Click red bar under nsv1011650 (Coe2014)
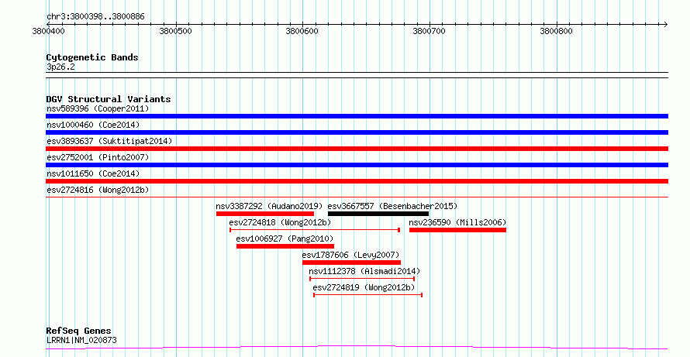690x357 pixels. point(357,181)
